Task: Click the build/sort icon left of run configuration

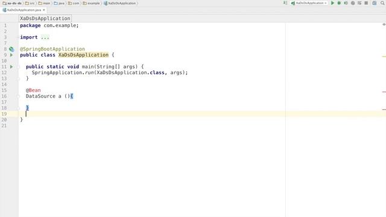Action: pyautogui.click(x=285, y=3)
